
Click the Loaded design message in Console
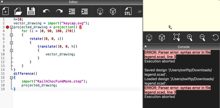pyautogui.click(x=179, y=81)
